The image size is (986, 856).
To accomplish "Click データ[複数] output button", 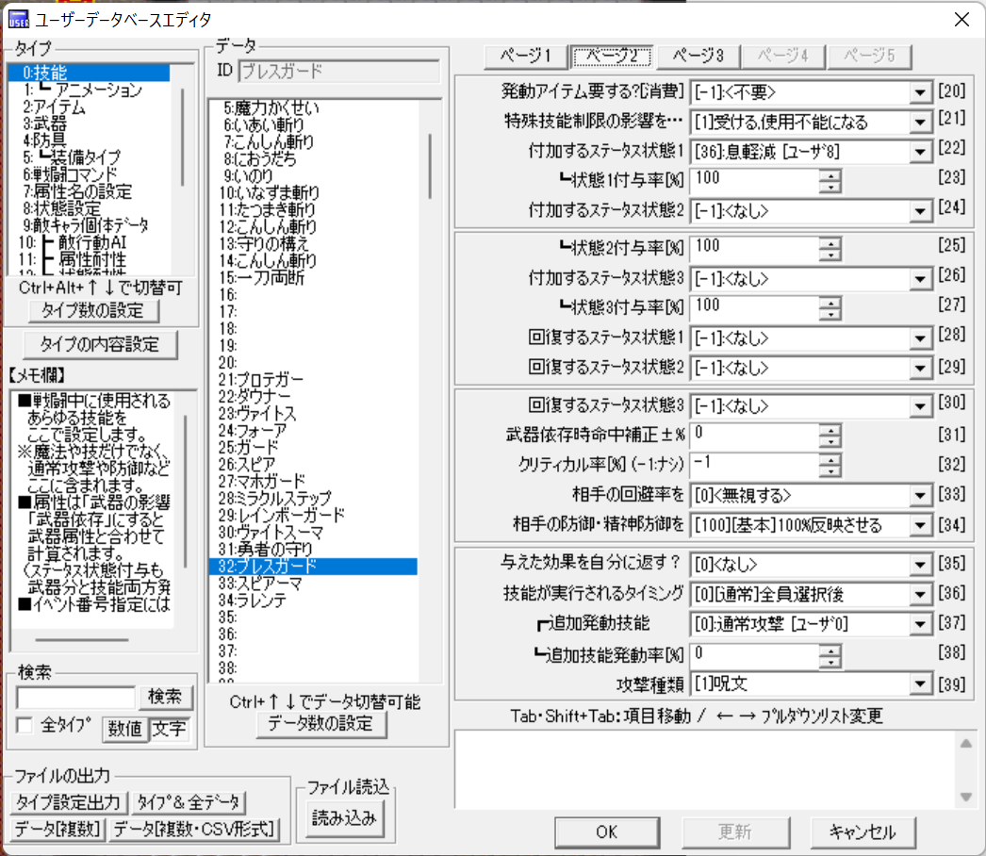I will (58, 830).
